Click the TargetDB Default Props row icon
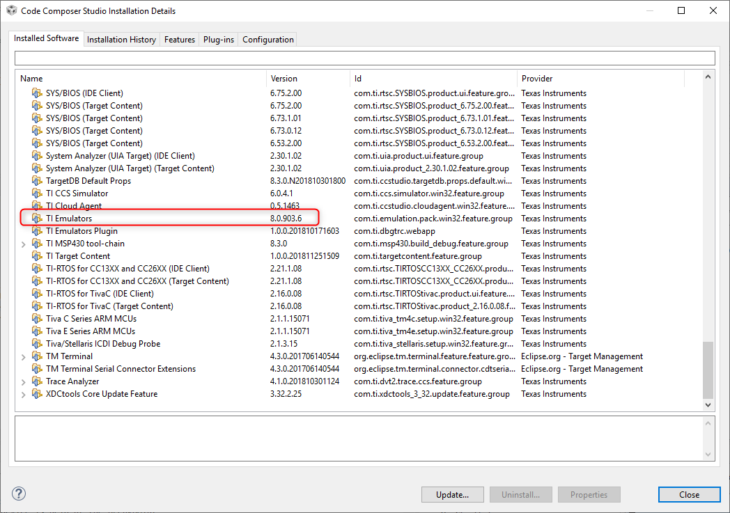Image resolution: width=730 pixels, height=513 pixels. click(37, 181)
